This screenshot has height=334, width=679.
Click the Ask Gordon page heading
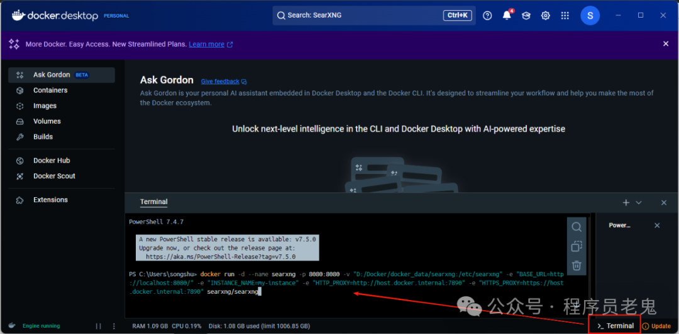point(167,80)
